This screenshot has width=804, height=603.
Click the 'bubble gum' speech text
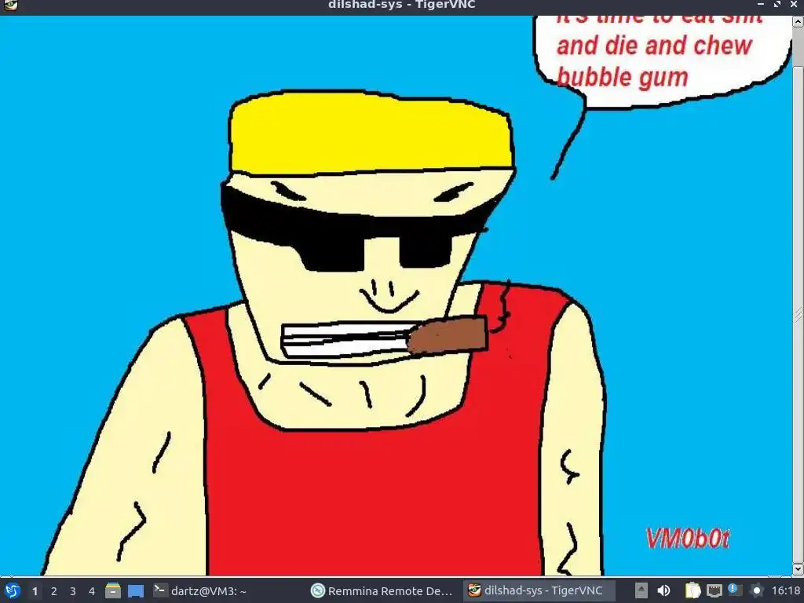pos(622,77)
